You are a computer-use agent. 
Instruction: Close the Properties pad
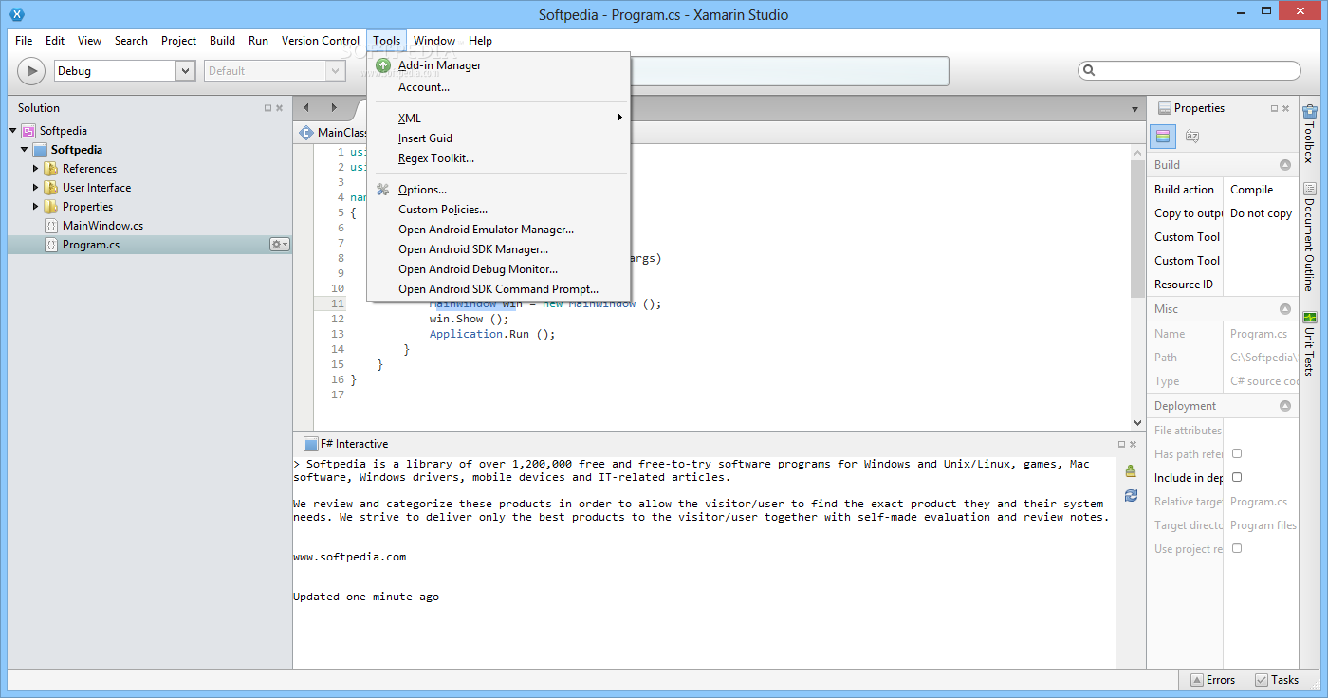pos(1286,108)
